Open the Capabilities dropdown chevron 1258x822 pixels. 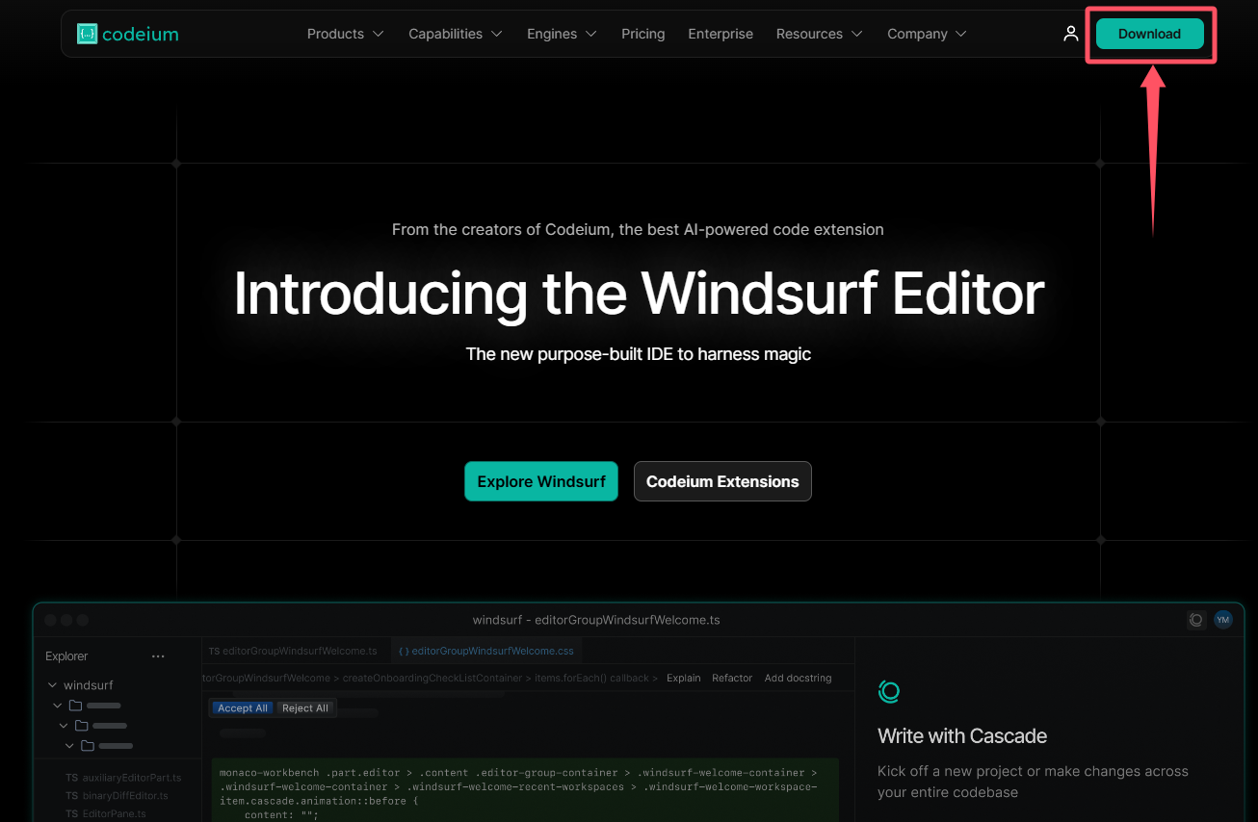[x=496, y=34]
